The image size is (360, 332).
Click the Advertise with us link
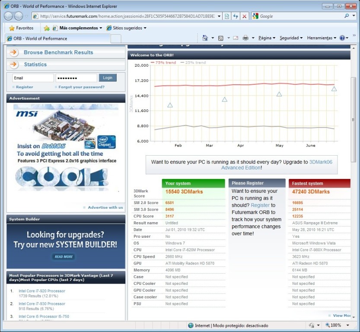(105, 207)
